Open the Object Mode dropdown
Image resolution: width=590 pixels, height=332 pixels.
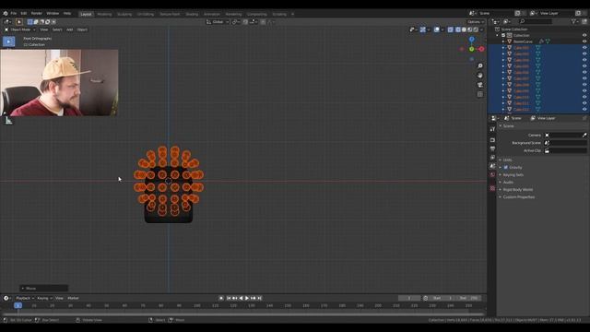20,30
